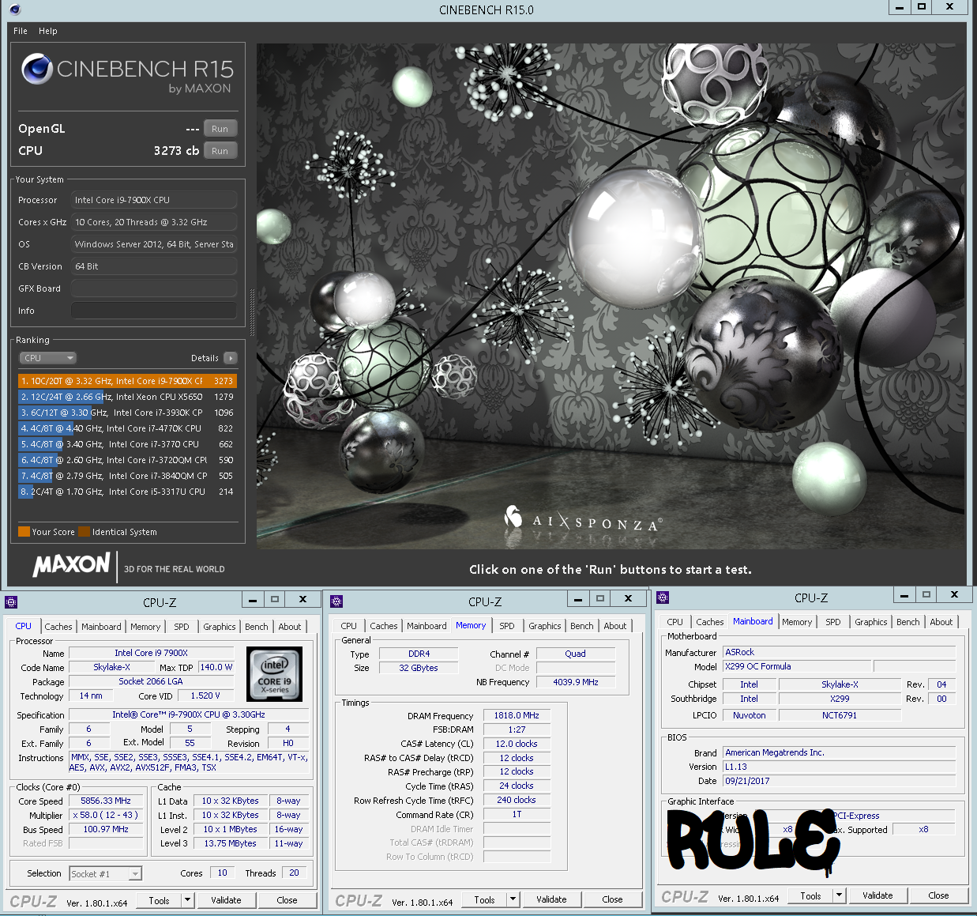This screenshot has height=916, width=977.
Task: Click the CPU-Z icon in the CPU window title bar
Action: [11, 602]
